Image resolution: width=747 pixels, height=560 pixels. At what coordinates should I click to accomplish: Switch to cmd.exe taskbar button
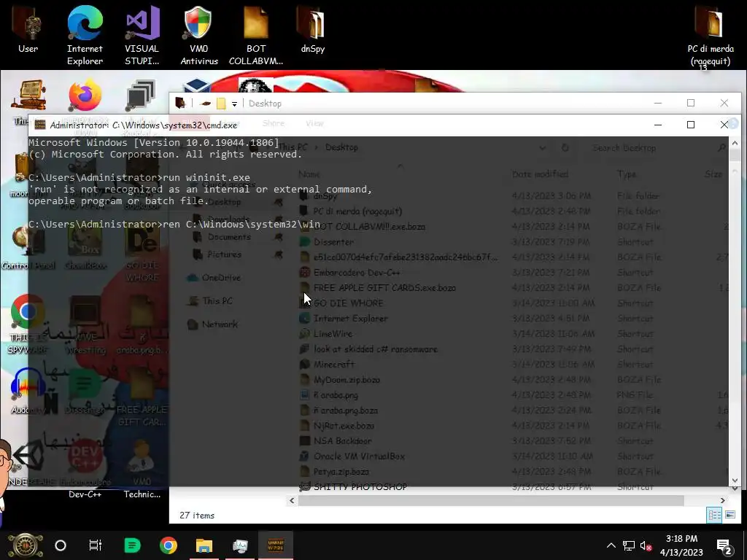[276, 545]
